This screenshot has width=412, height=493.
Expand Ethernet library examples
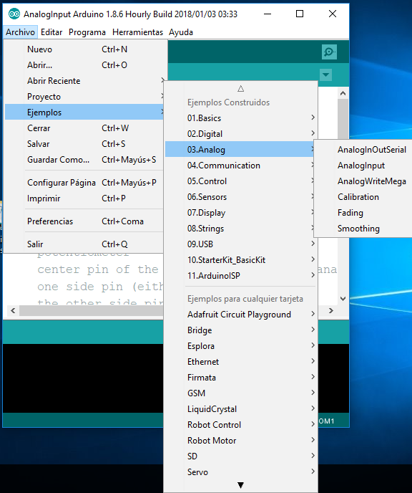click(240, 362)
